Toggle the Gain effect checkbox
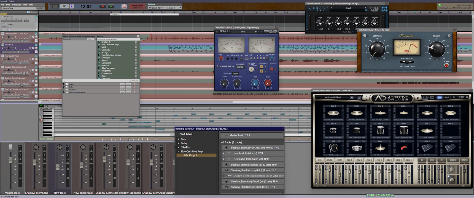The image size is (474, 198). coord(67,84)
